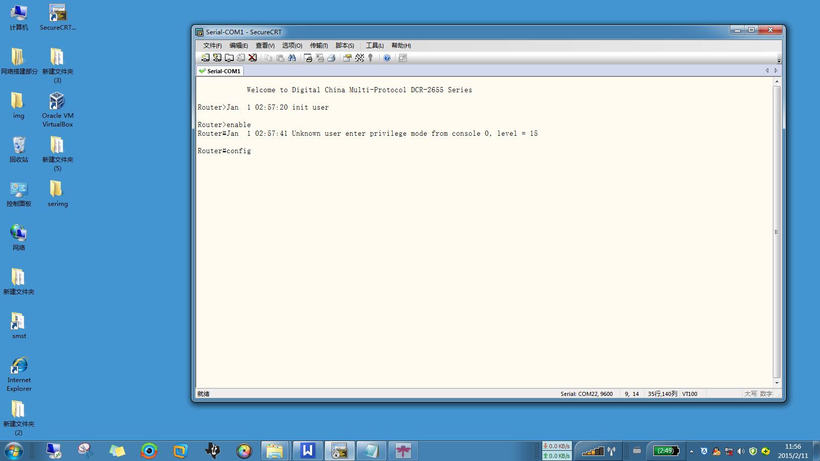Disconnect the session using the red X icon
Viewport: 820px width, 461px height.
tap(253, 58)
